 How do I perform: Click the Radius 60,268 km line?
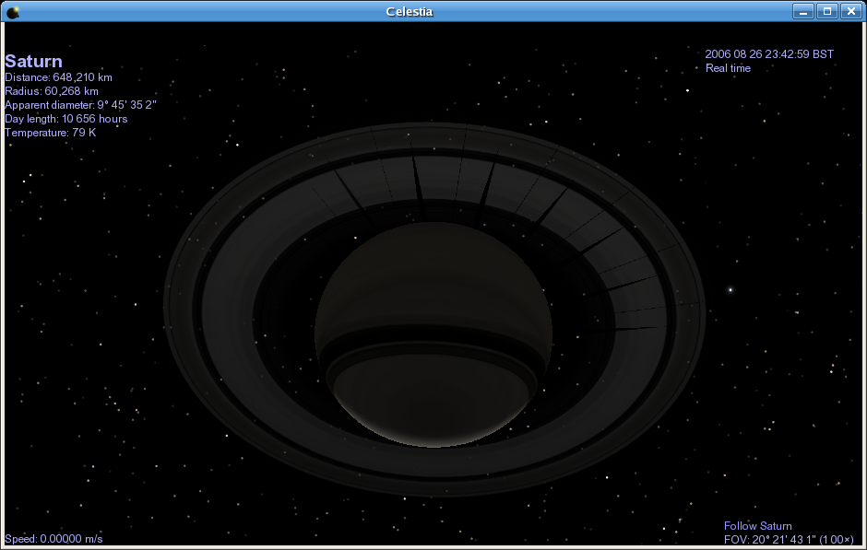point(52,91)
